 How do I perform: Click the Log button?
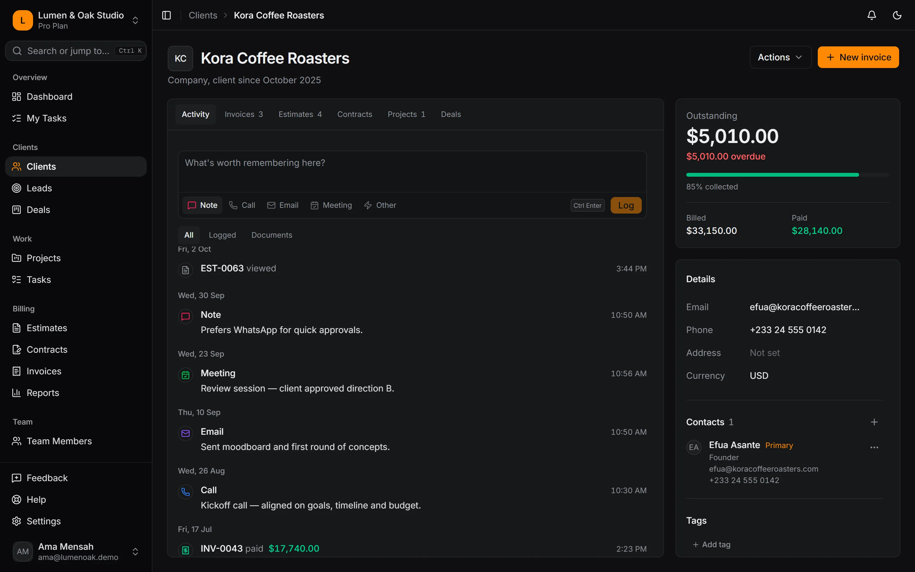pyautogui.click(x=626, y=205)
